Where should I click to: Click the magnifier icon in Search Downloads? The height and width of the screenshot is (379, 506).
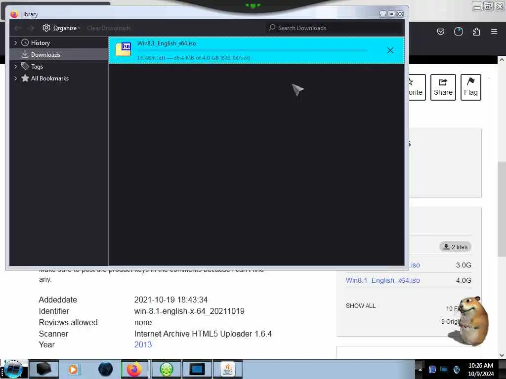tap(272, 28)
